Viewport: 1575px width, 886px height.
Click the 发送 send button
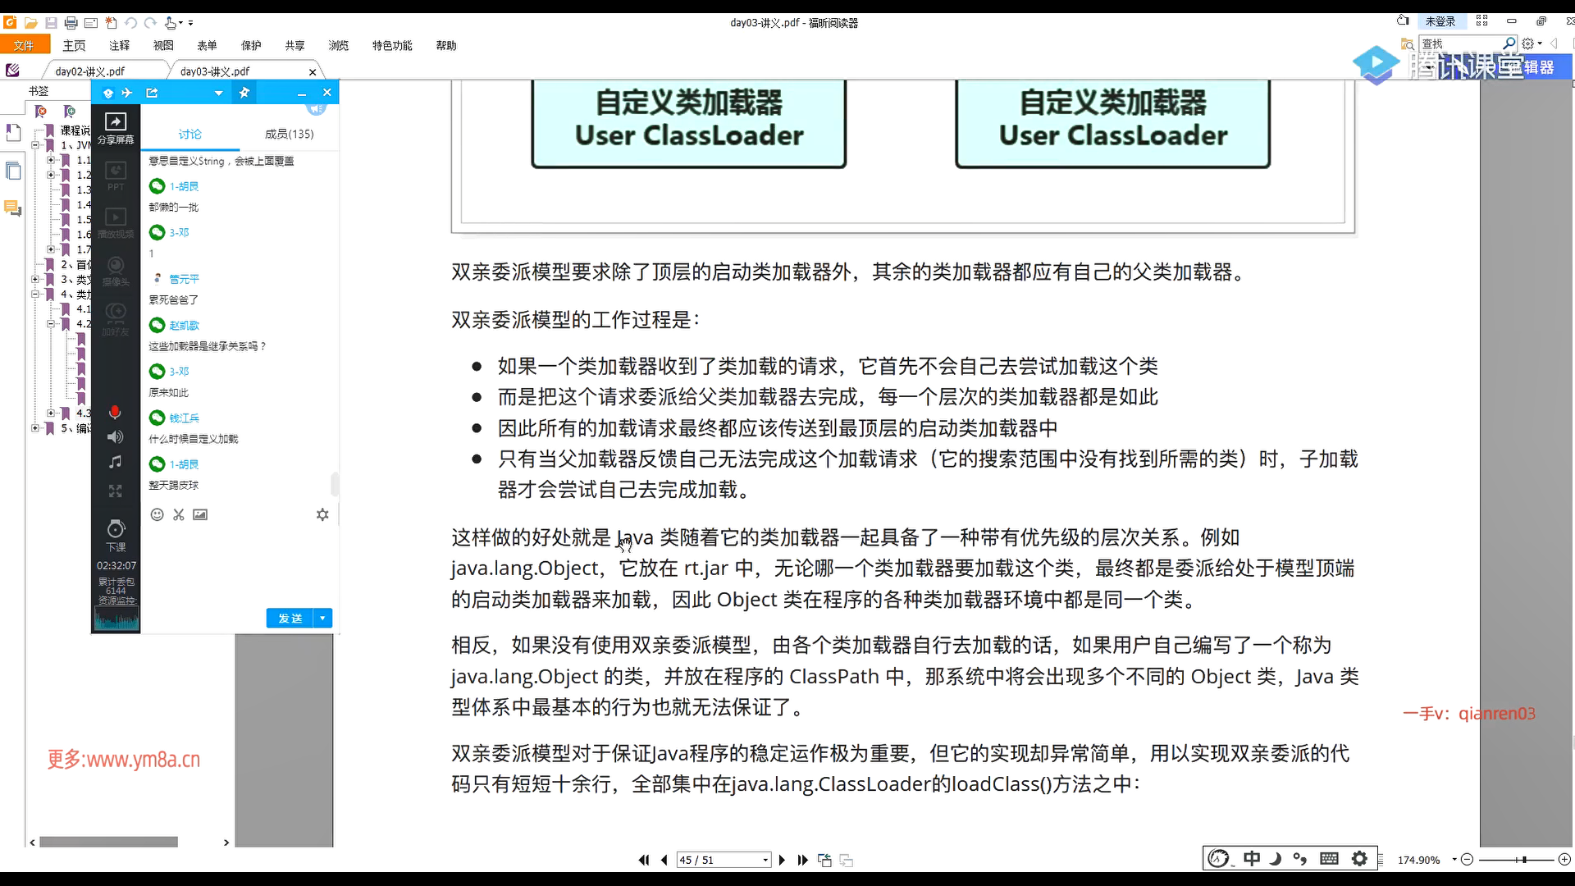point(290,618)
